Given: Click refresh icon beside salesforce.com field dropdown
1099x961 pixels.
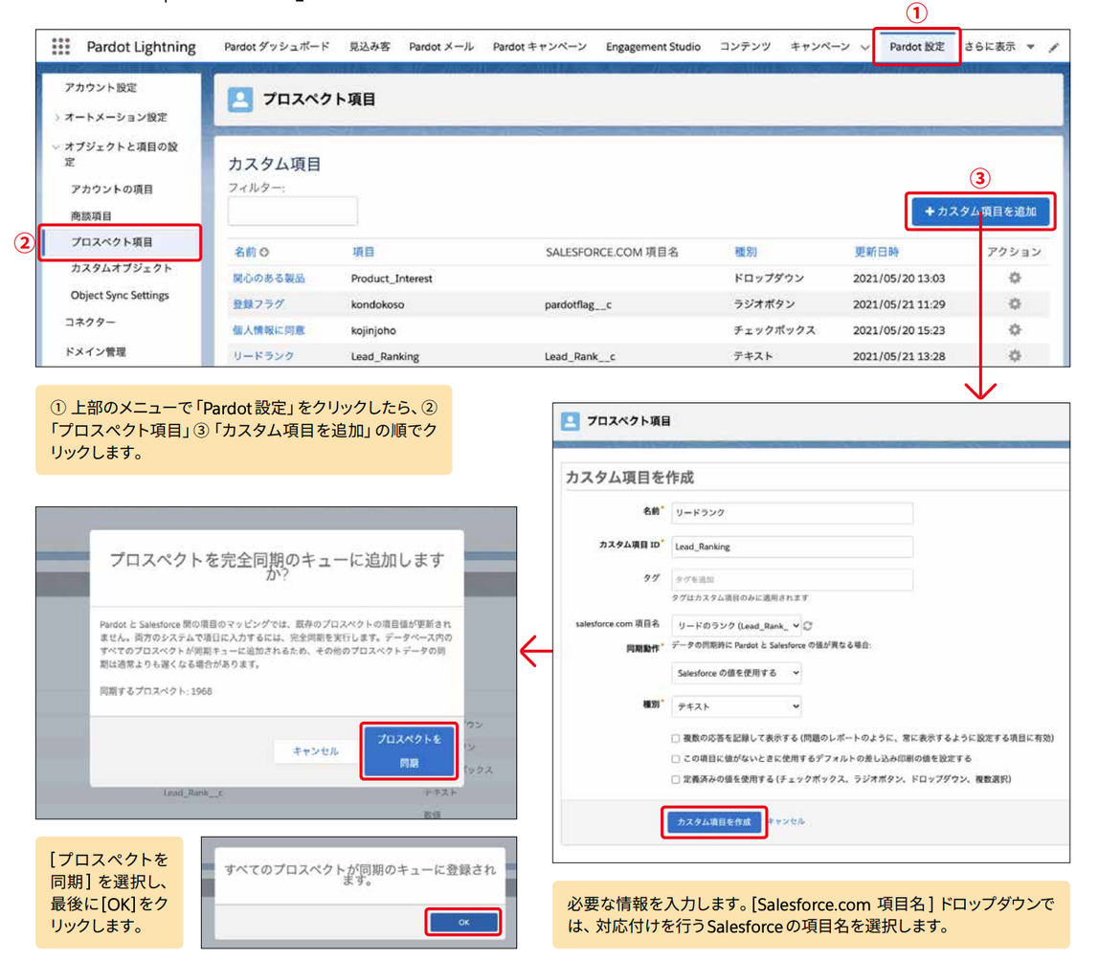Looking at the screenshot, I should [808, 625].
